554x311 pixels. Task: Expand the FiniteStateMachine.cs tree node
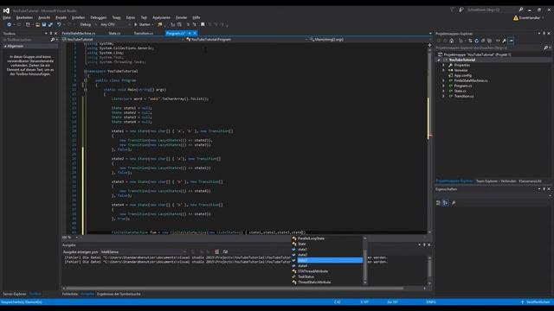pos(444,80)
